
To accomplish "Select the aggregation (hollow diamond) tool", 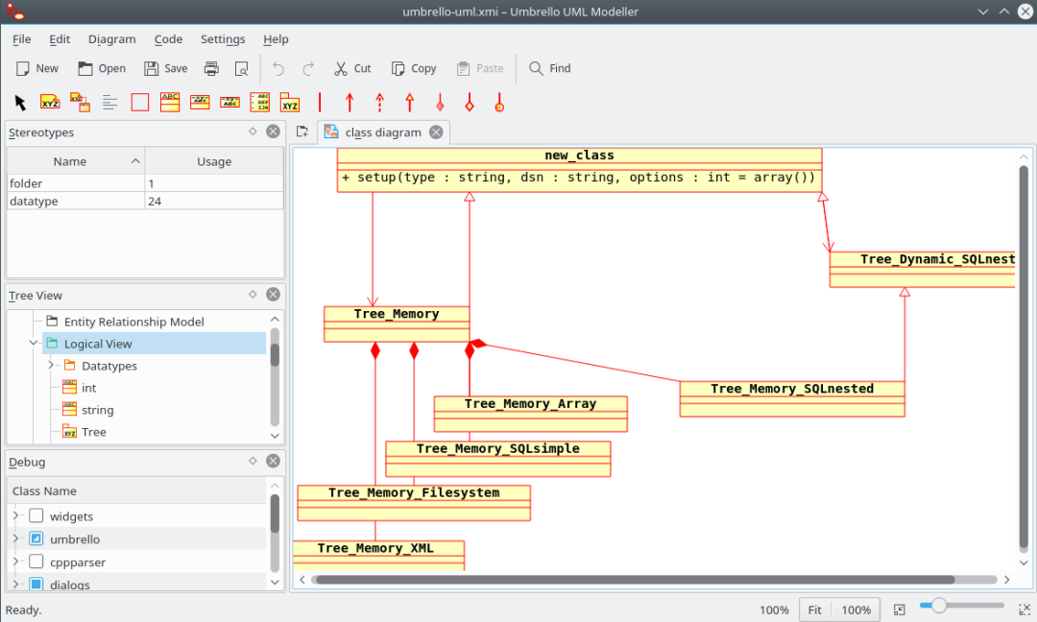I will 470,102.
